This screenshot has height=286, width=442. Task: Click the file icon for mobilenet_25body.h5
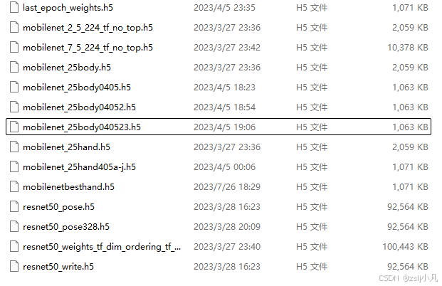click(14, 67)
